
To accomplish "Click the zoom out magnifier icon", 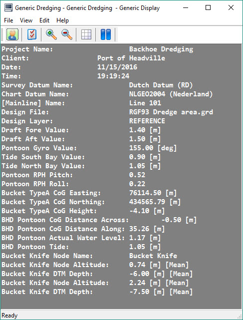I will click(66, 34).
